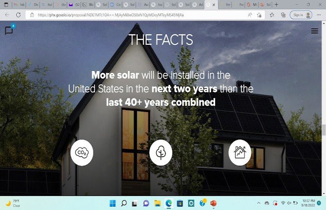Click the CO2 cloud circle icon
The height and width of the screenshot is (210, 326).
pos(81,152)
